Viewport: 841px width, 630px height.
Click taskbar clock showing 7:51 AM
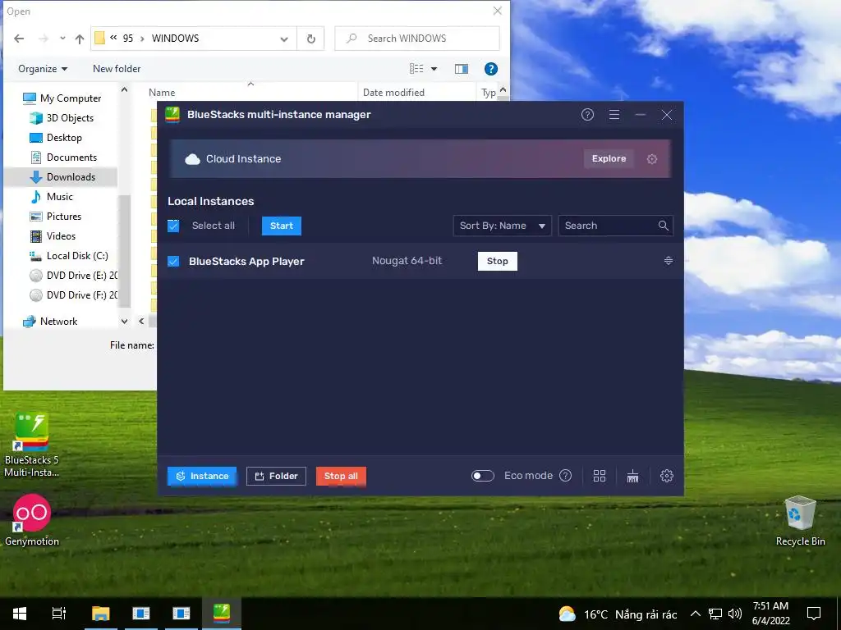tap(770, 614)
